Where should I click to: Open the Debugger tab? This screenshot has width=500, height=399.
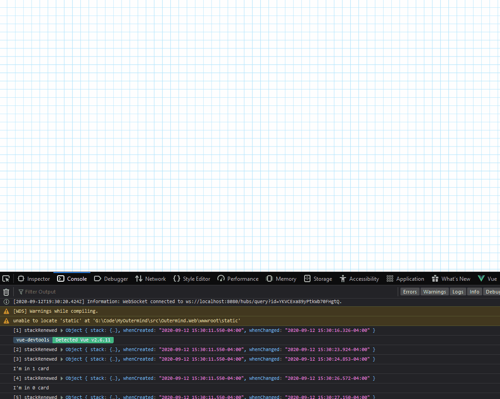111,279
